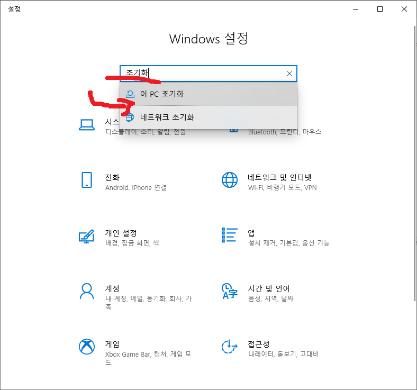Click the 개인 설정 paintbrush icon
This screenshot has height=390, width=417.
[86, 237]
